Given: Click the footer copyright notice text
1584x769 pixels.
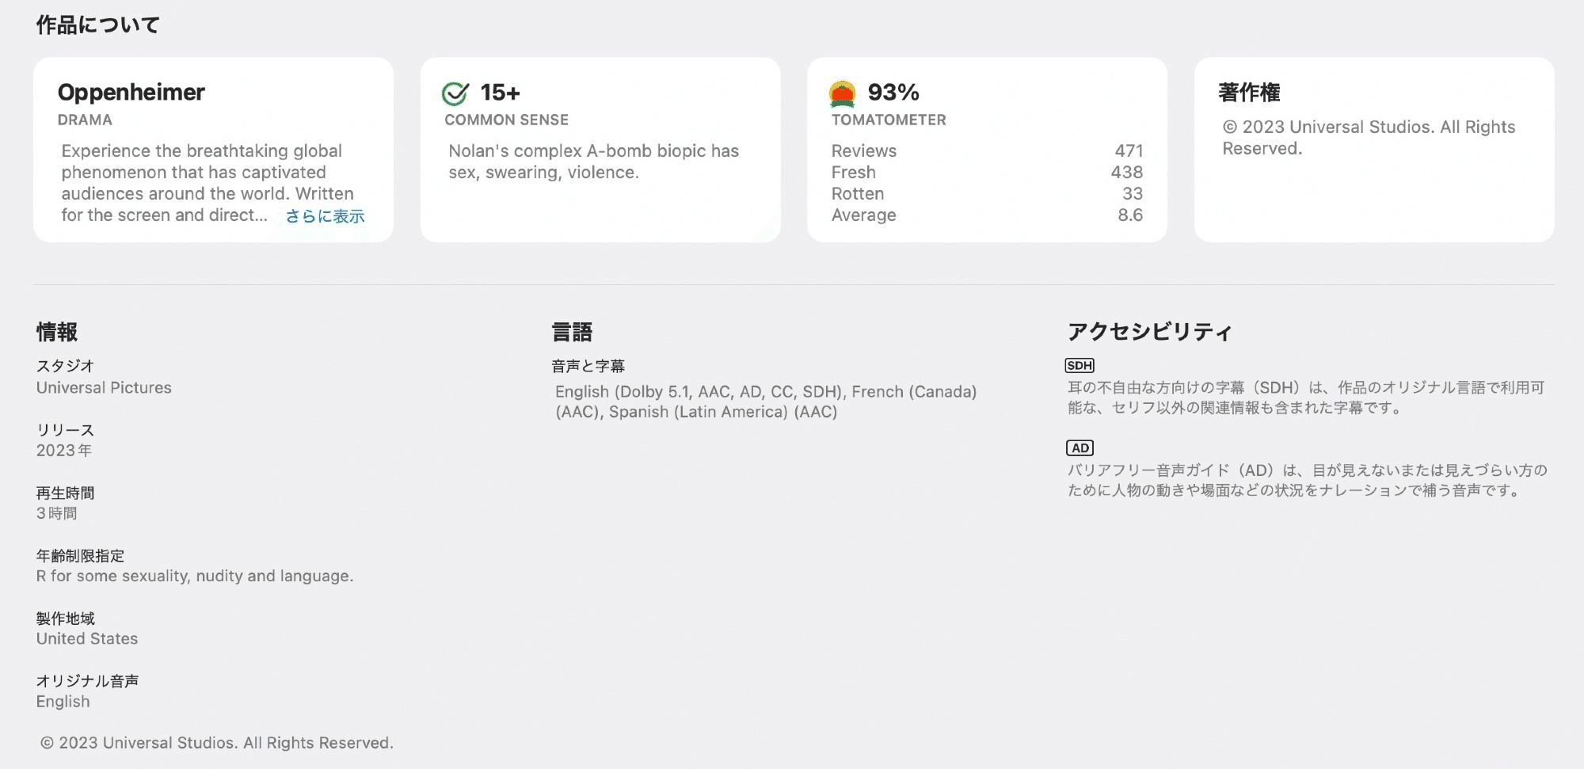Looking at the screenshot, I should point(217,743).
